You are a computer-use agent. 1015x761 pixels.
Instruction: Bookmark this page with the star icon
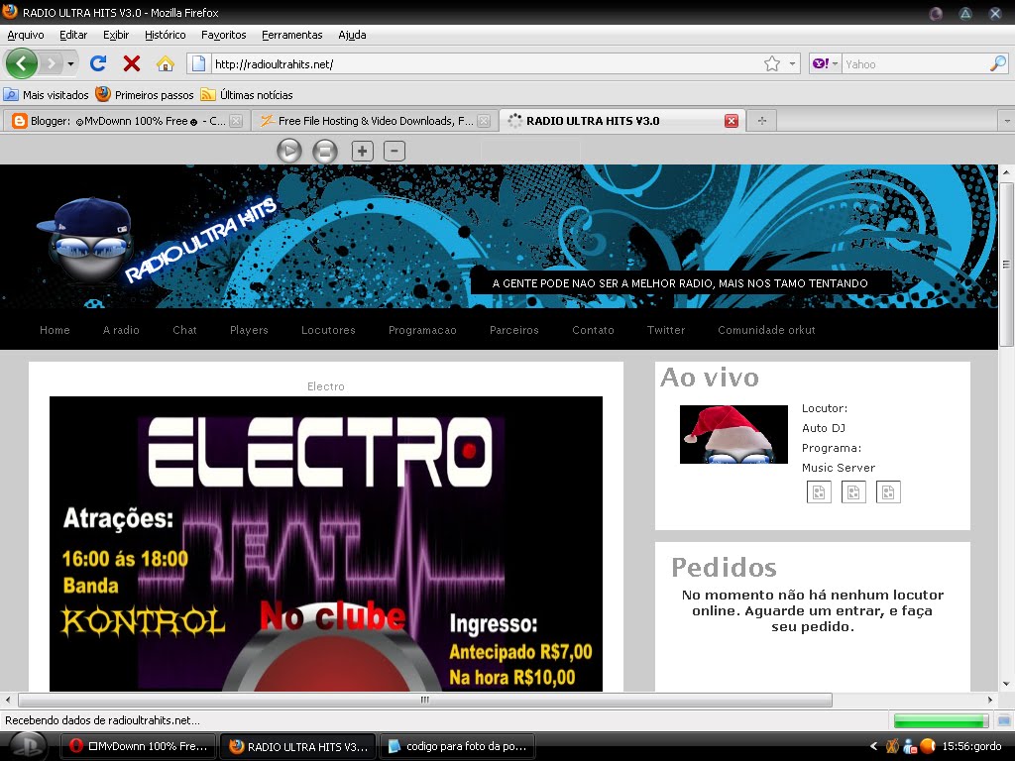click(771, 63)
